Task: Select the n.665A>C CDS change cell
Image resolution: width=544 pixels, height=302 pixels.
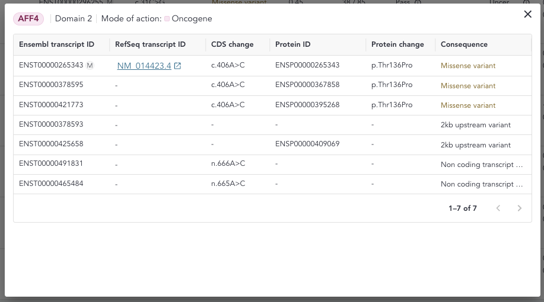Action: pos(228,184)
